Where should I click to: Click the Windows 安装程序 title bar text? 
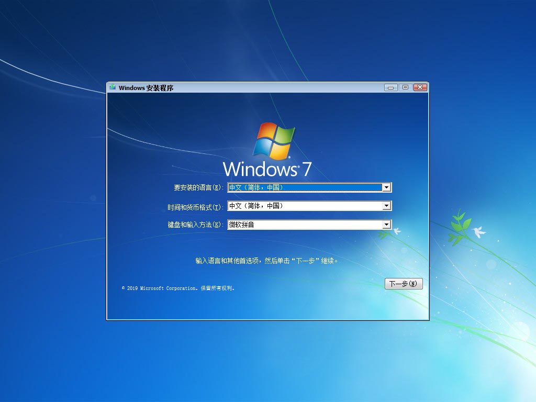(147, 87)
